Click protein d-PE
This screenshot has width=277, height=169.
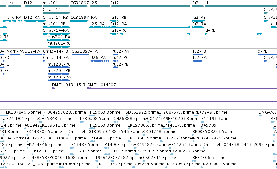(263, 51)
